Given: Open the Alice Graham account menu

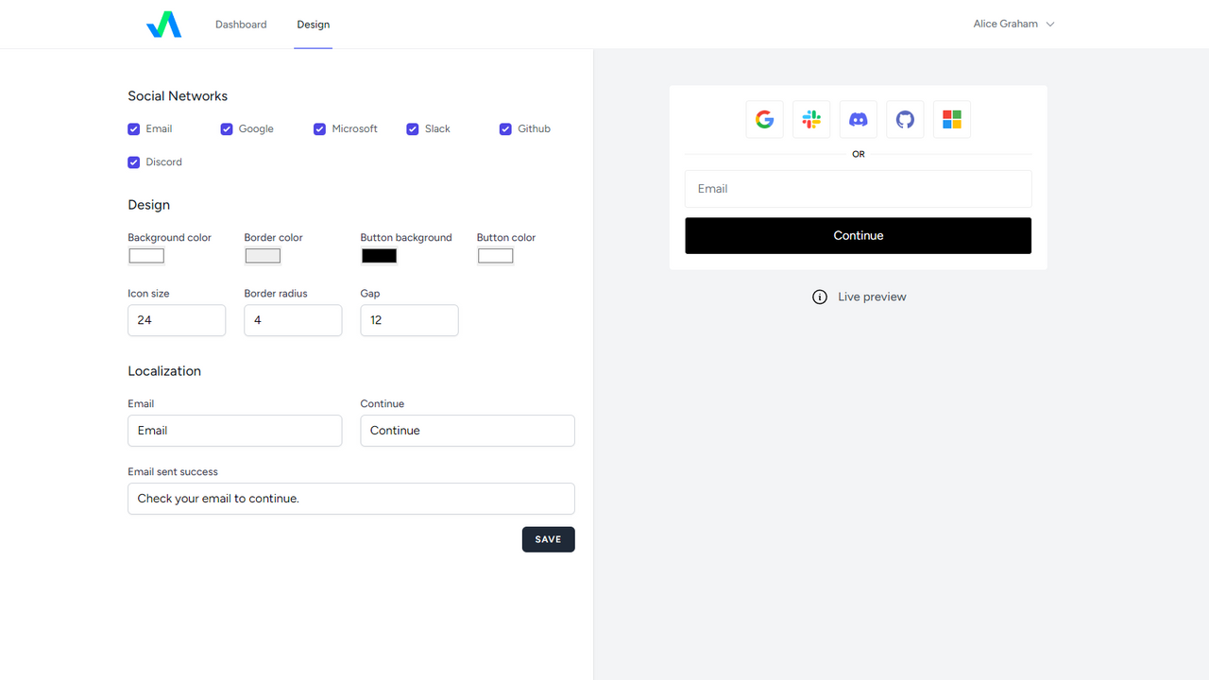Looking at the screenshot, I should 1004,24.
